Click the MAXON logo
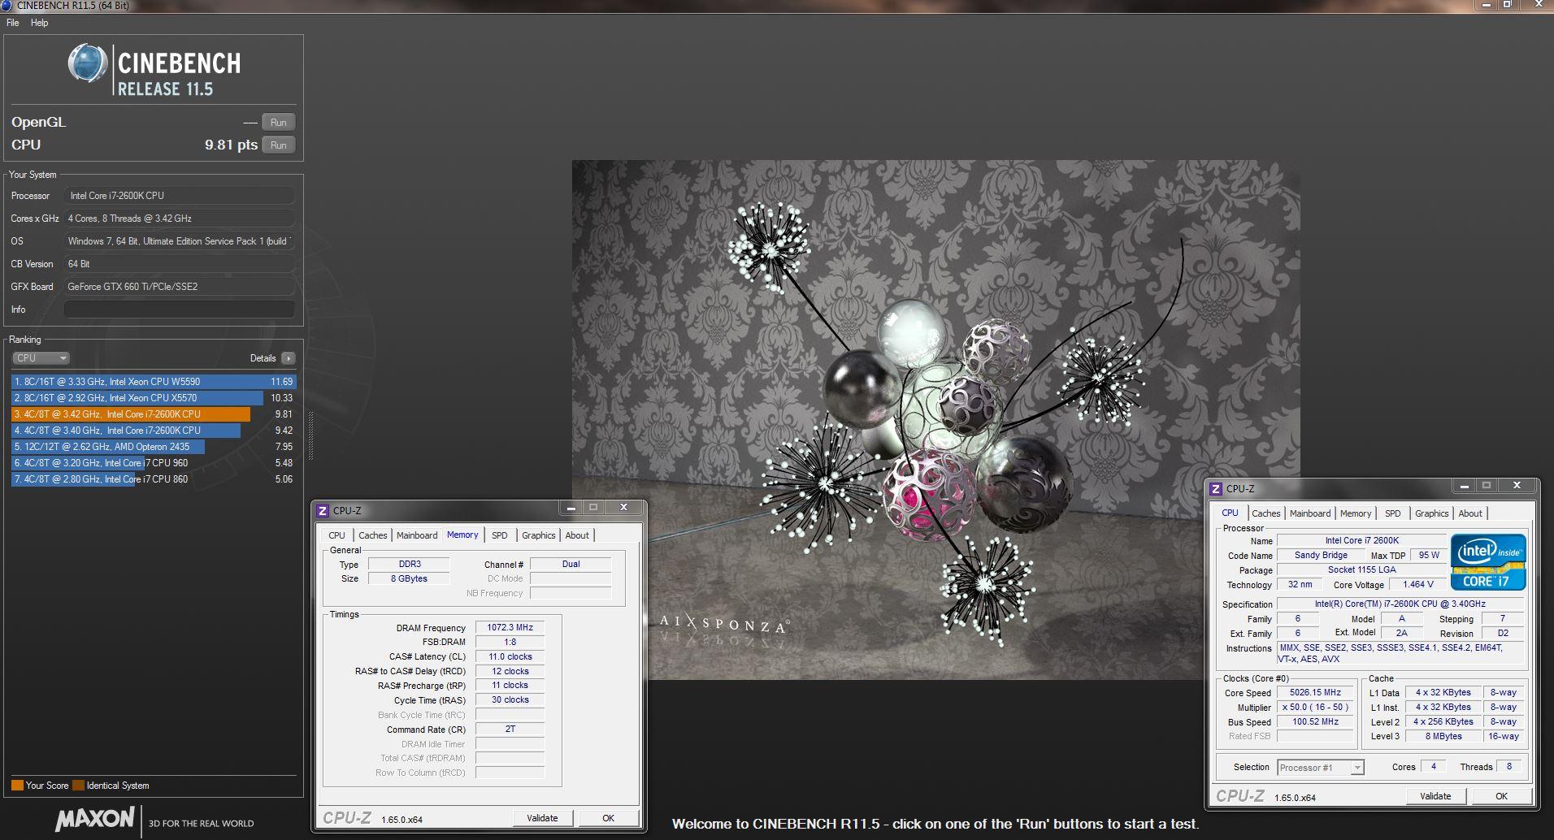This screenshot has width=1554, height=840. tap(95, 819)
